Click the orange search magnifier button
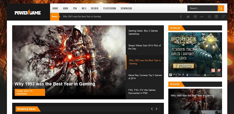Viewport: 234px width, 114px height. (221, 8)
